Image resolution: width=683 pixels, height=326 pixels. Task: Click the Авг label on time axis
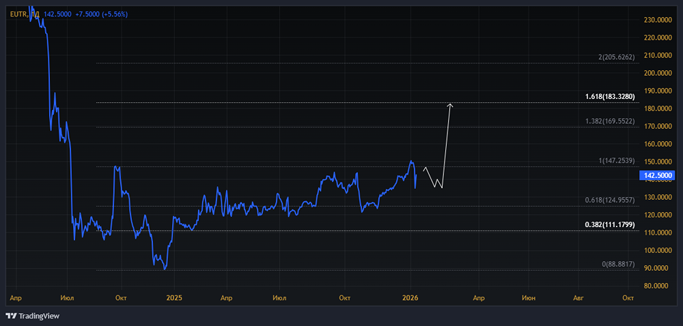pos(578,298)
